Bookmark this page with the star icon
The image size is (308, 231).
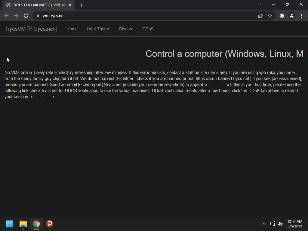coord(270,16)
